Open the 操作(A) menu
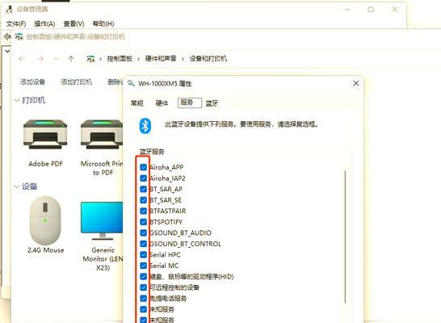Image resolution: width=441 pixels, height=323 pixels. point(44,24)
